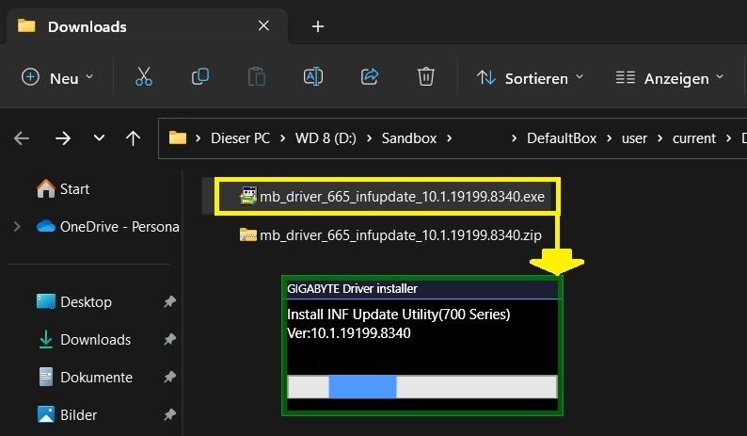747x436 pixels.
Task: Click Install INF Update Utility(700 Series) text
Action: tap(398, 315)
